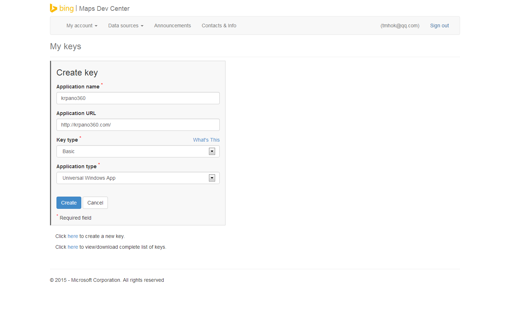Click the My keys page heading
The width and height of the screenshot is (510, 326).
click(65, 46)
